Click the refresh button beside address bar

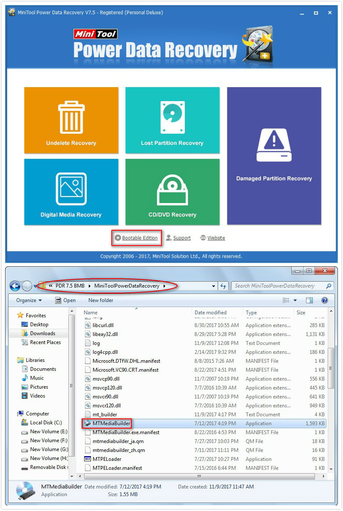click(x=224, y=286)
